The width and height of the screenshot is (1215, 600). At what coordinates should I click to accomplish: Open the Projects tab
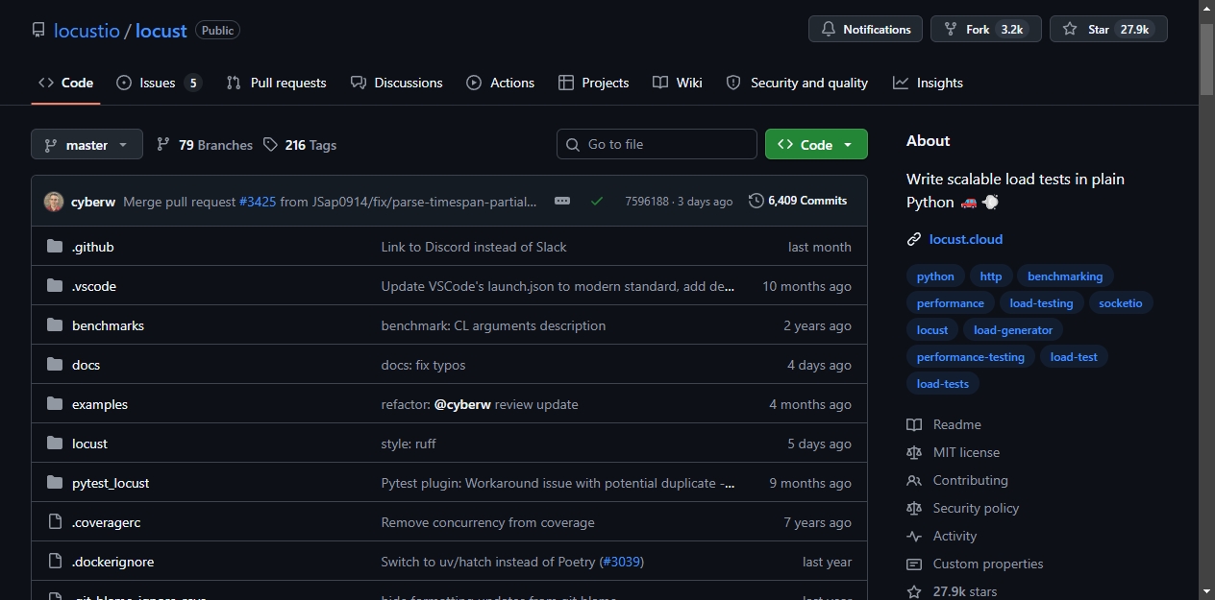[x=593, y=83]
